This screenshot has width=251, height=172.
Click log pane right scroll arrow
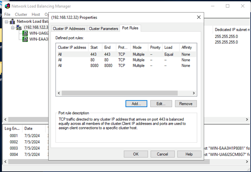tap(247, 162)
